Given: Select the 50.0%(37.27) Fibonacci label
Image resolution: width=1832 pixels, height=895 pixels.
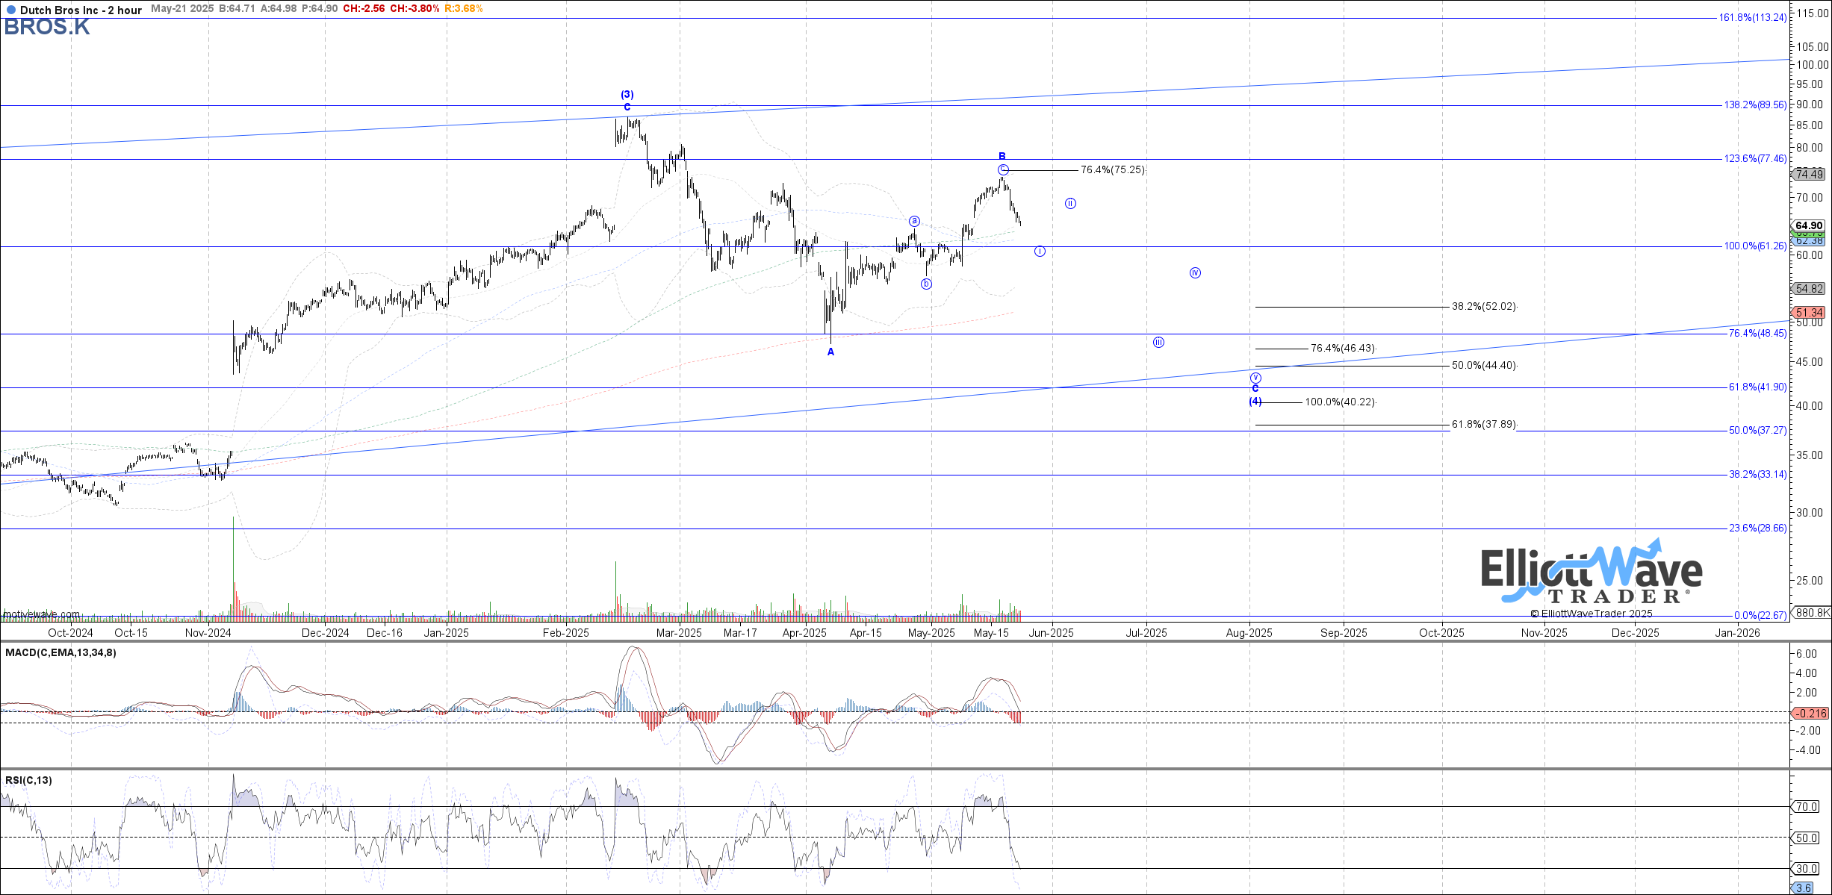Looking at the screenshot, I should coord(1758,430).
